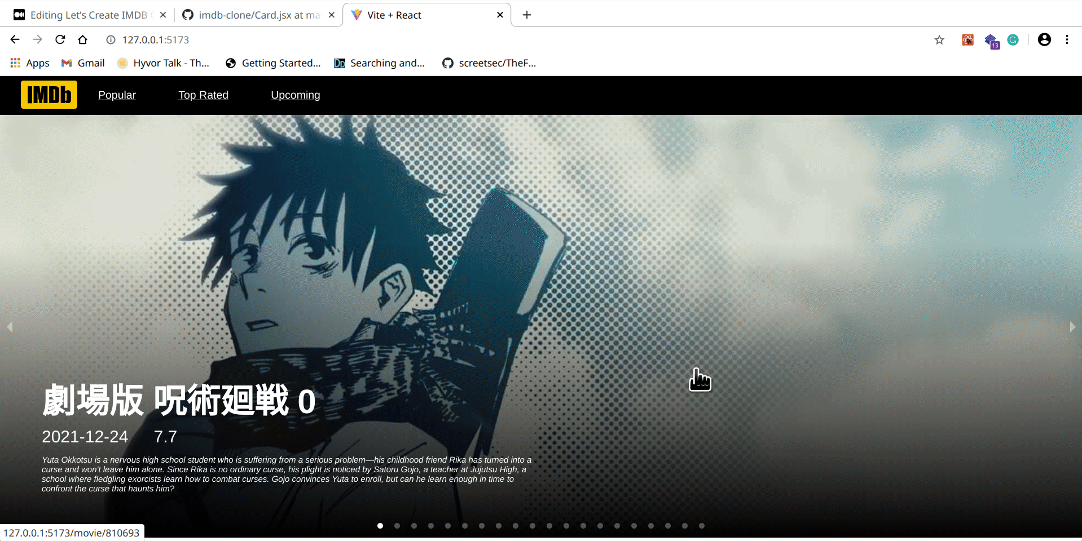Open the browser profile account icon
Viewport: 1082px width, 541px height.
pyautogui.click(x=1044, y=39)
